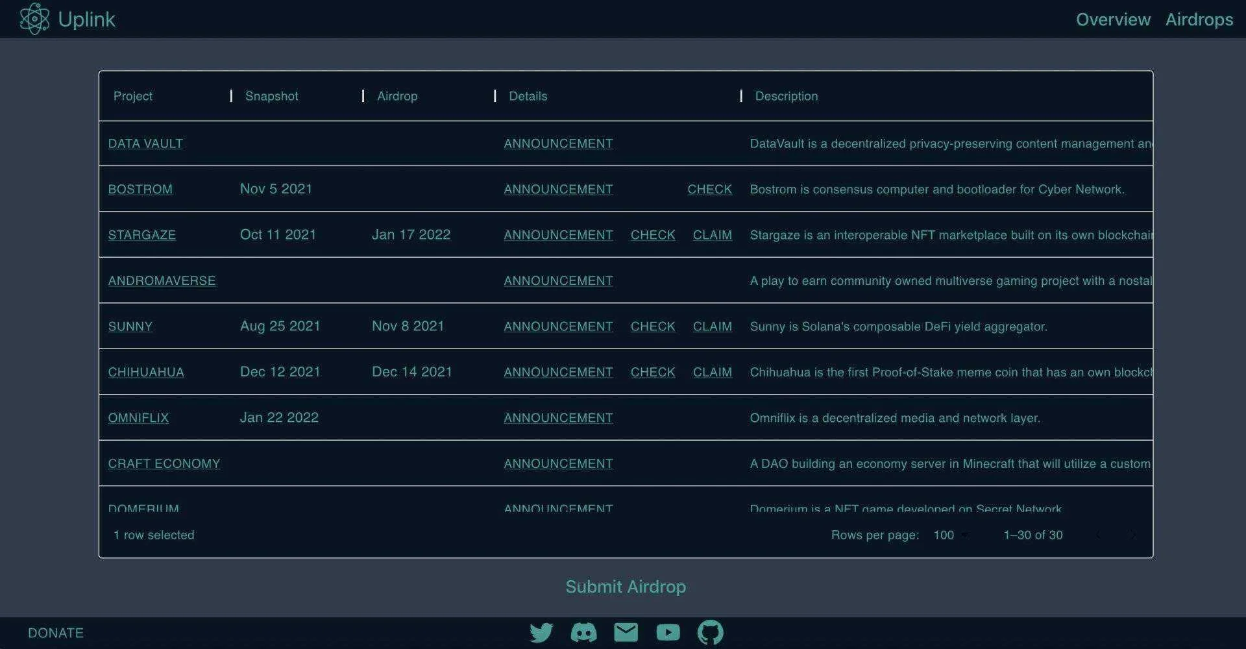Screen dimensions: 1246x649
Task: Click the Submit Airdrop link
Action: click(626, 587)
